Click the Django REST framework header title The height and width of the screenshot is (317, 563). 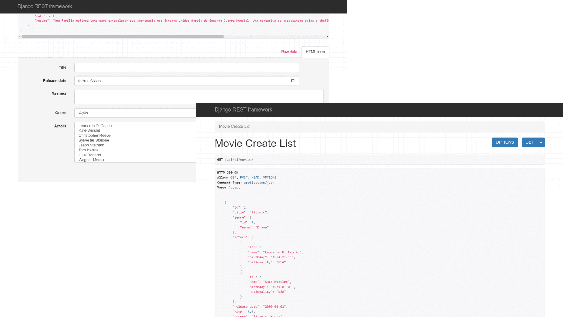[243, 109]
